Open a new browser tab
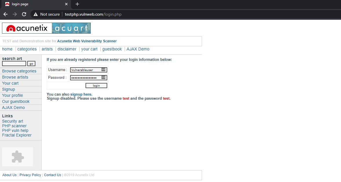Image resolution: width=341 pixels, height=182 pixels. 77,4
